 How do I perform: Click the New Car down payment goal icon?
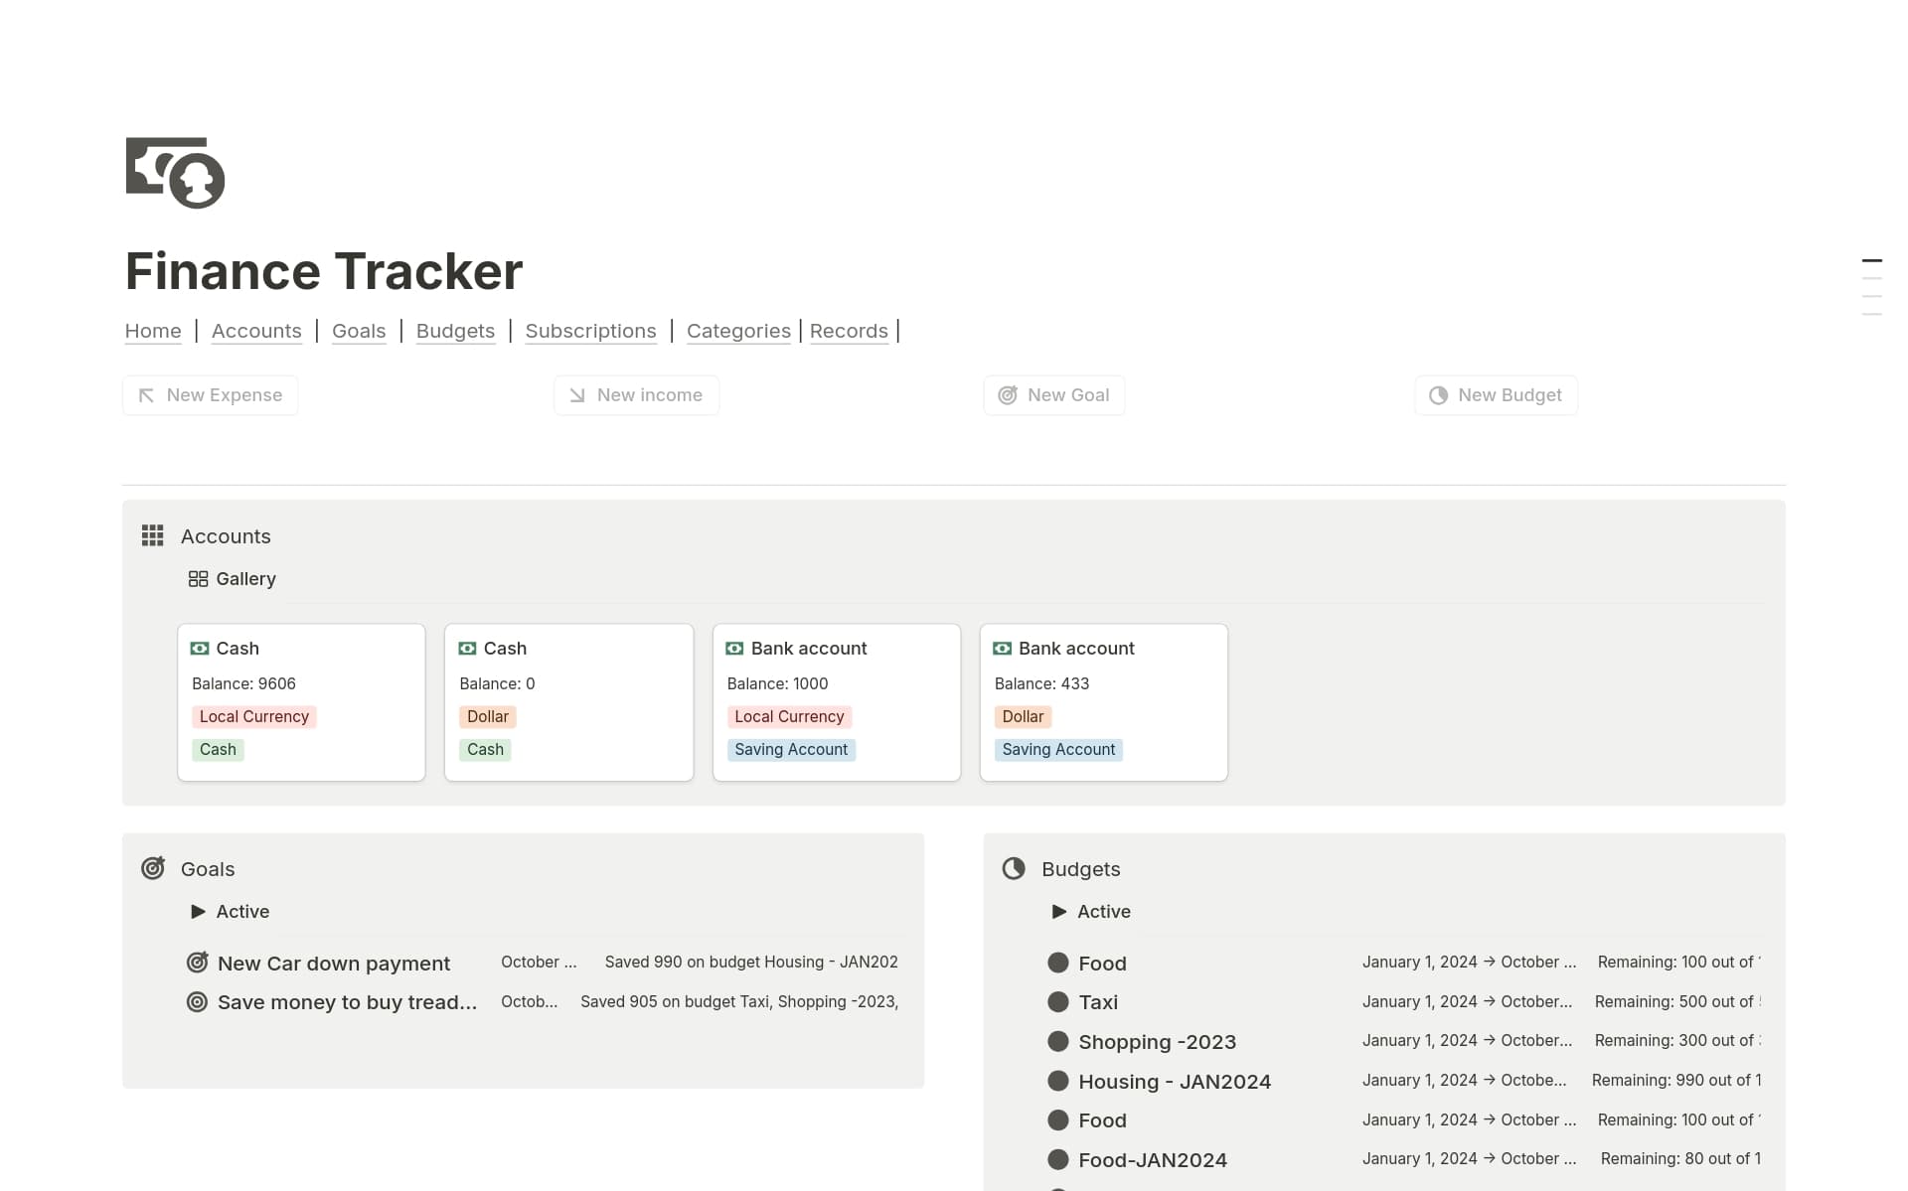click(x=198, y=963)
